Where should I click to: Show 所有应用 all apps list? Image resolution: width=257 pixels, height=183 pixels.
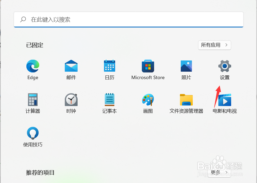click(215, 45)
